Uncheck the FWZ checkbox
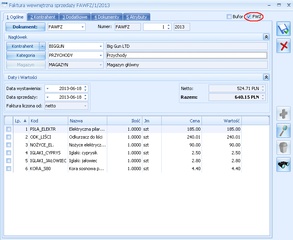Image resolution: width=293 pixels, height=240 pixels. point(249,17)
